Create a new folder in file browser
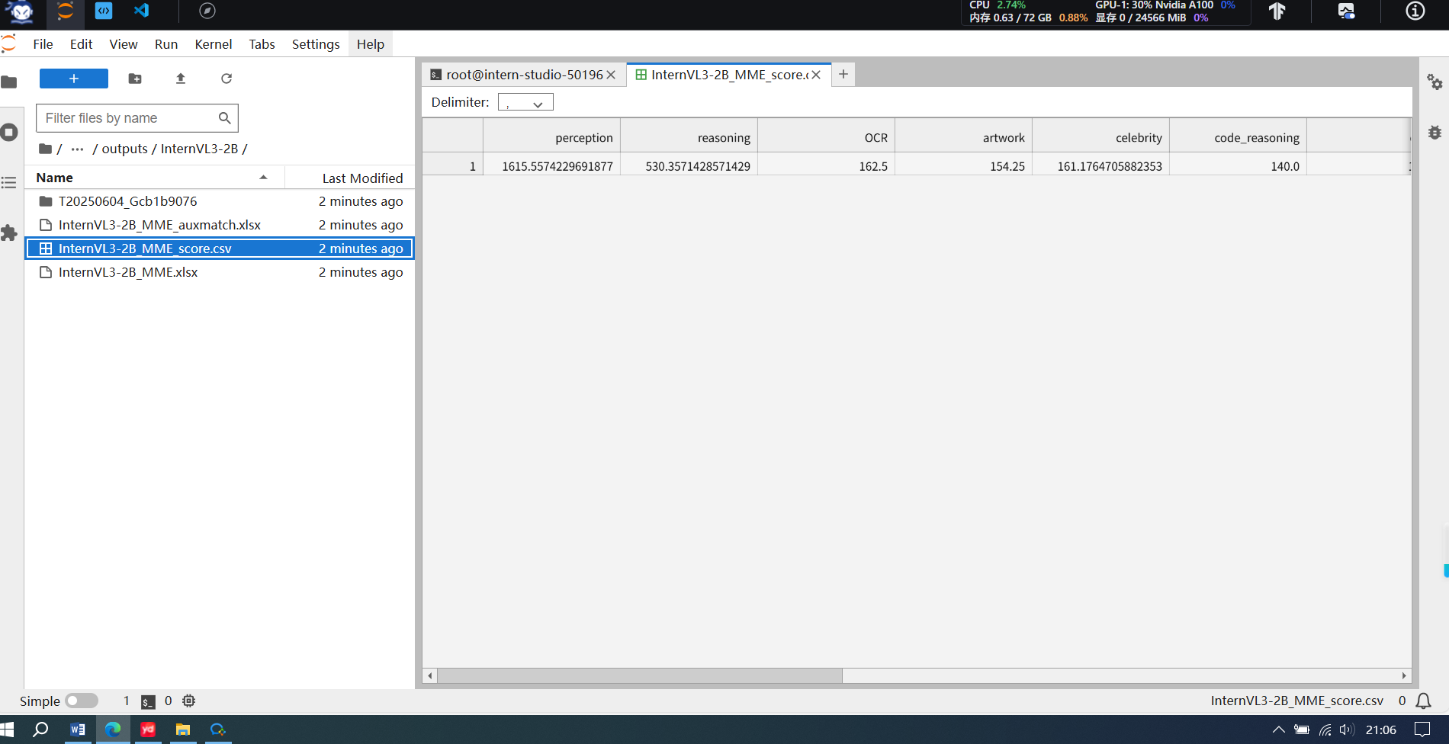 click(x=135, y=79)
